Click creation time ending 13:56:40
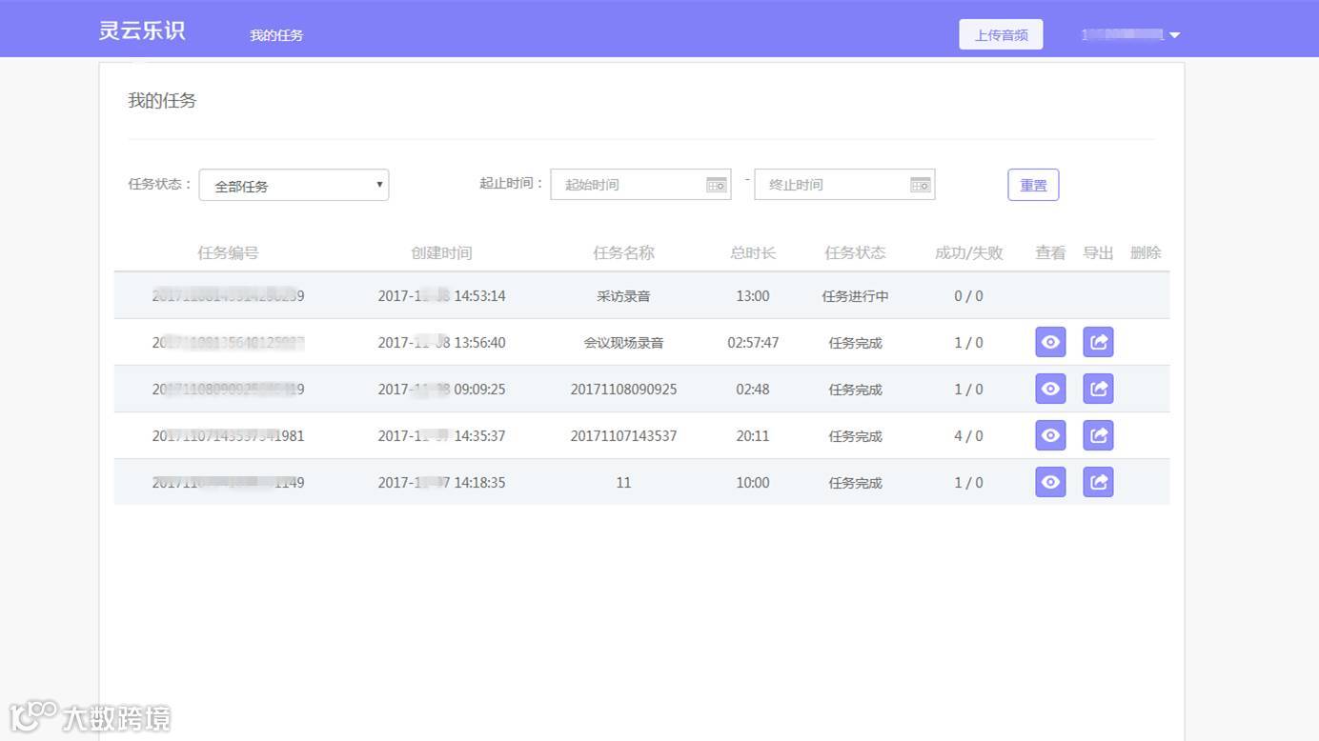 coord(441,343)
